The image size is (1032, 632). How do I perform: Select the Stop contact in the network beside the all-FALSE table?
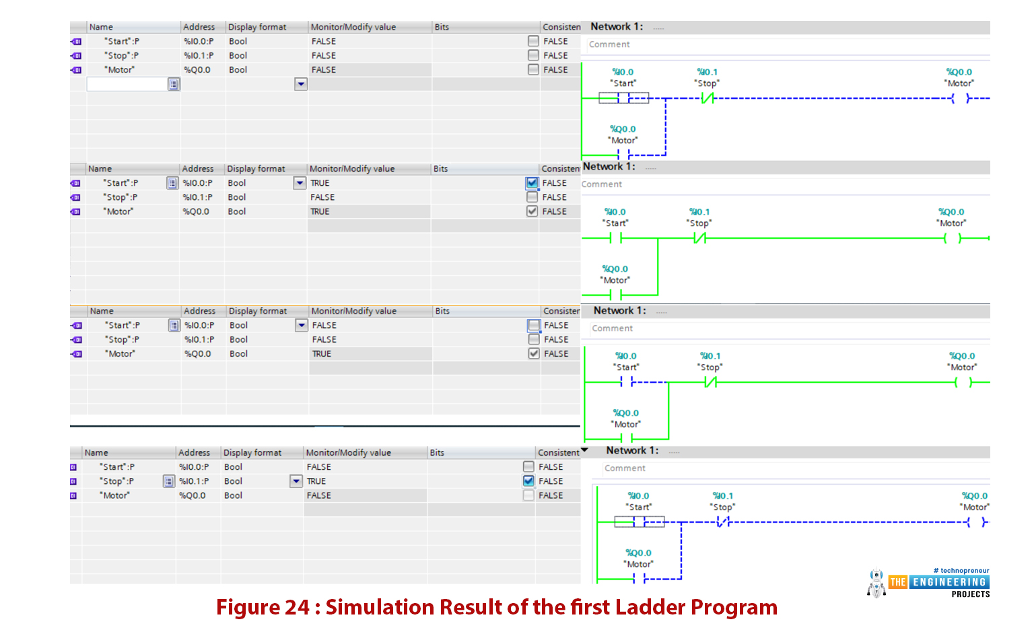pos(708,98)
